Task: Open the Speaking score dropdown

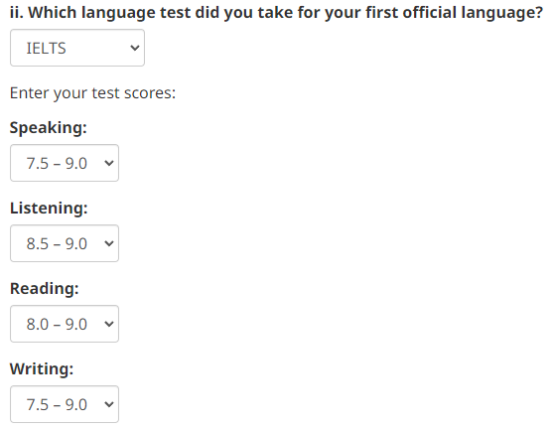Action: coord(65,163)
